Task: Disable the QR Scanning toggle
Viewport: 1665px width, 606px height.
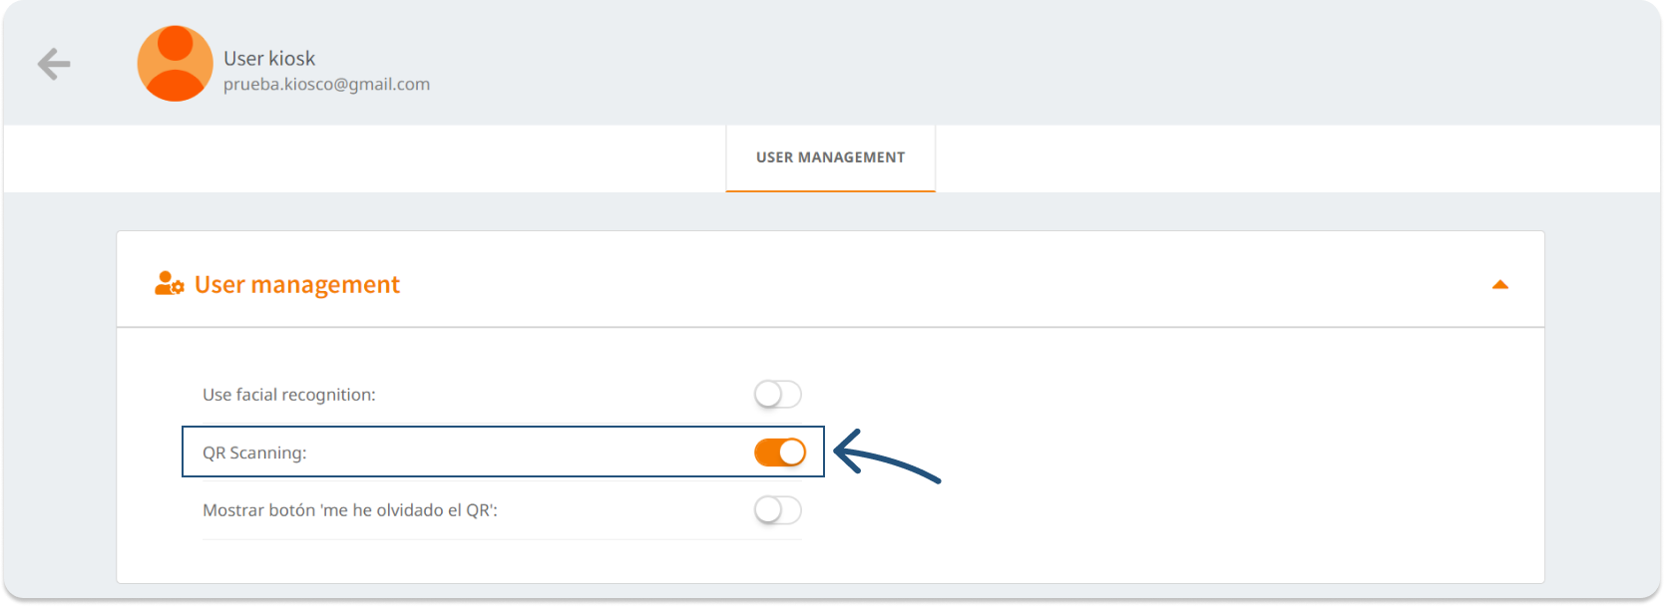Action: (x=779, y=453)
